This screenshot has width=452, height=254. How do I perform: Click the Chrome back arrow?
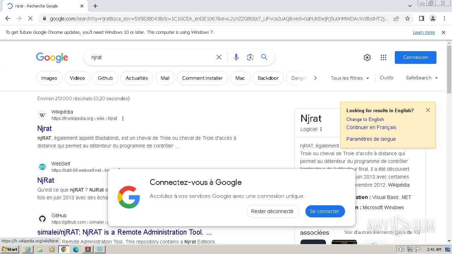tap(8, 18)
